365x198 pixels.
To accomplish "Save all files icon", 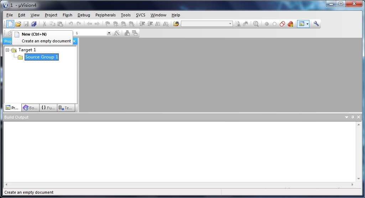I will (x=34, y=24).
